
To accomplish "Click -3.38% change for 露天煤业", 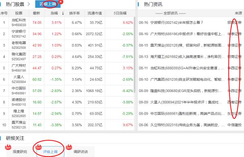I will (56, 125).
